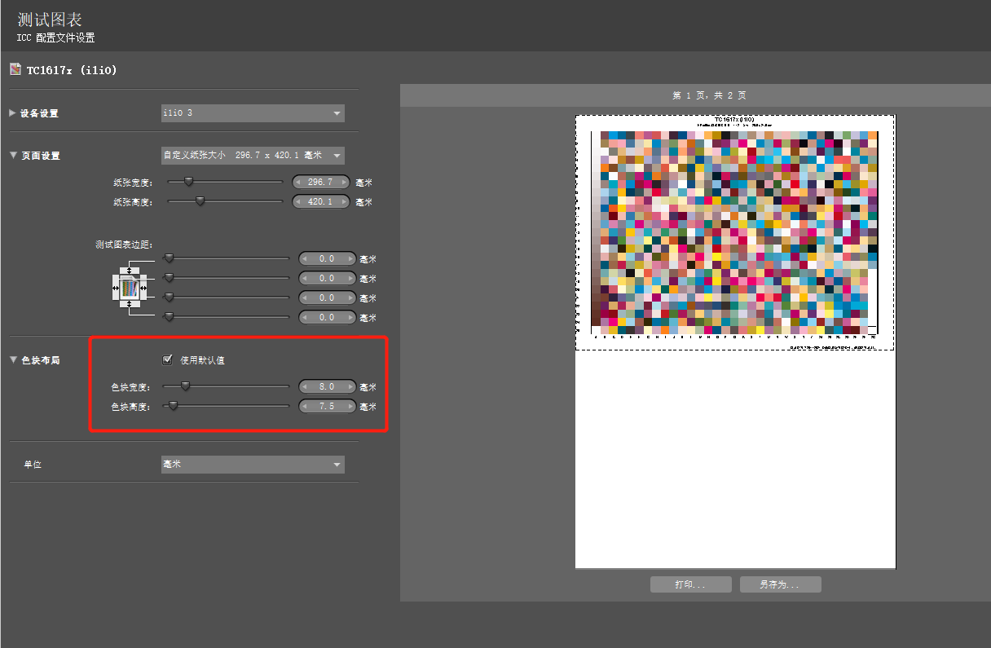This screenshot has width=991, height=648.
Task: Click the 另存为... button
Action: (780, 584)
